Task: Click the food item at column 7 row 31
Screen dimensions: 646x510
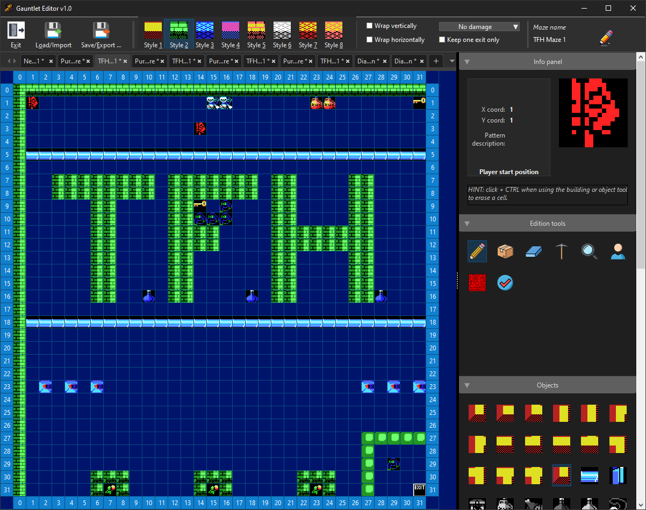Action: pyautogui.click(x=110, y=490)
